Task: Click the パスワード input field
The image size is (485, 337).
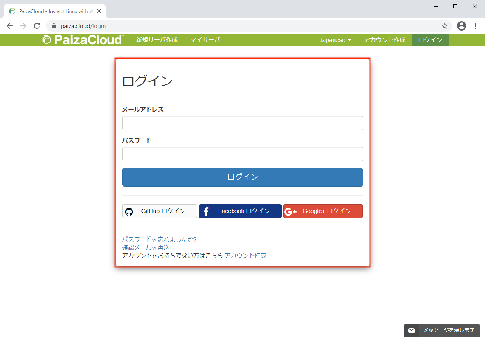Action: [243, 154]
